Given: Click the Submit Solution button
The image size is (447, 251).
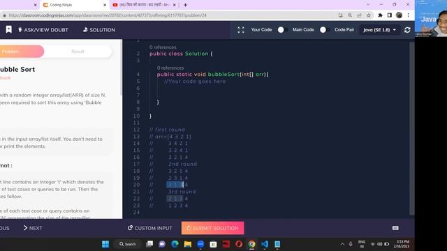Looking at the screenshot, I should tap(212, 228).
